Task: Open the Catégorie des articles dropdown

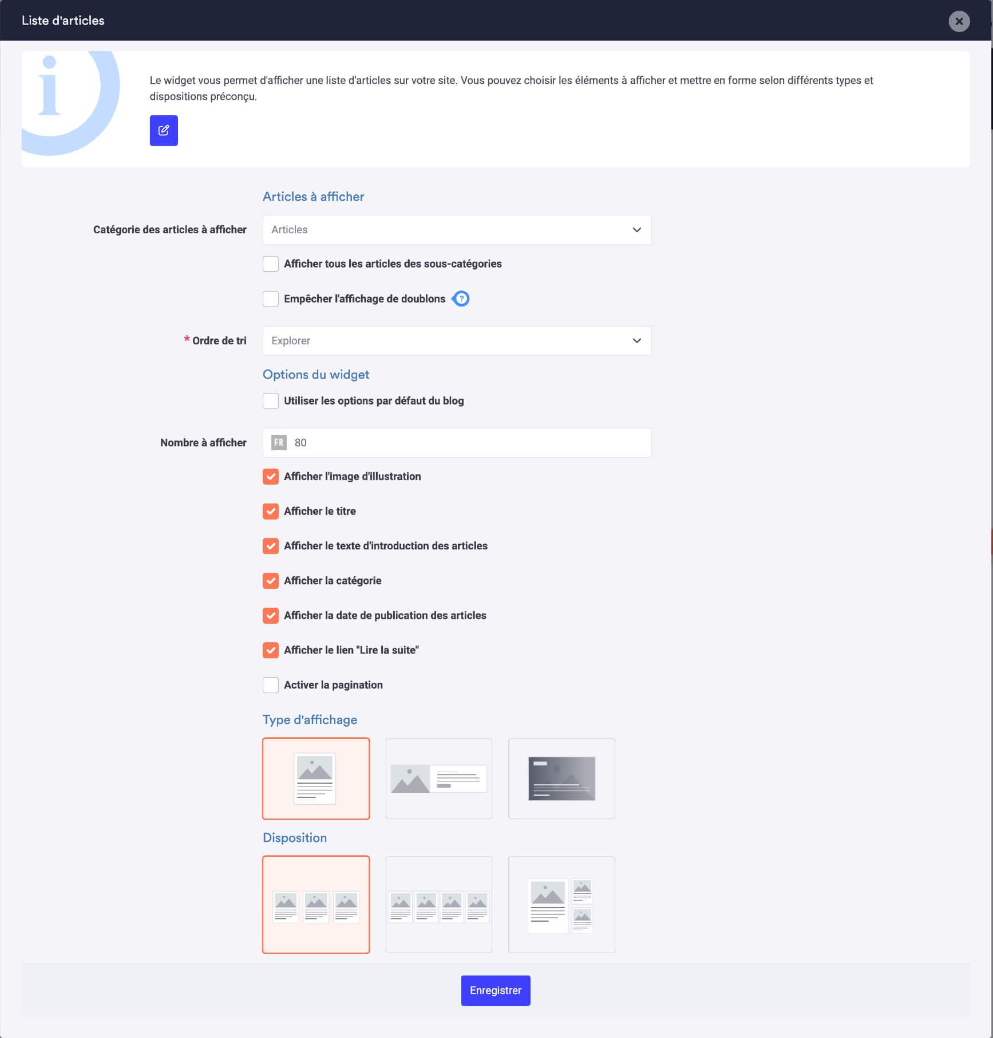Action: (457, 230)
